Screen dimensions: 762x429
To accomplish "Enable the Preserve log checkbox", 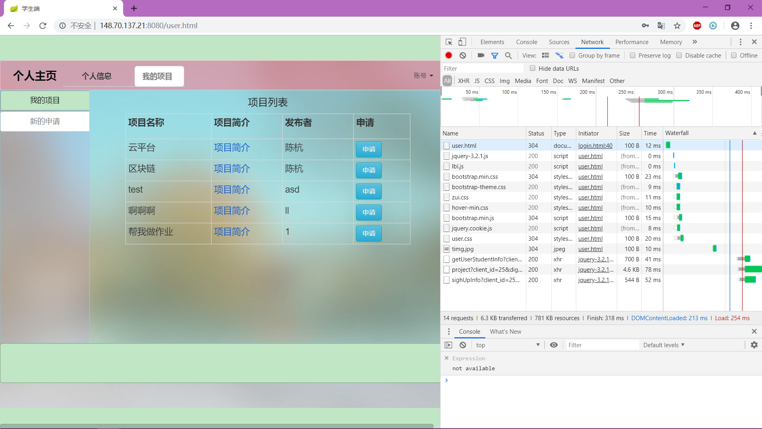I will tap(633, 56).
